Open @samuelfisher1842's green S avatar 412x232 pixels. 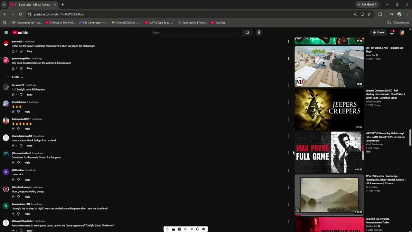6,206
